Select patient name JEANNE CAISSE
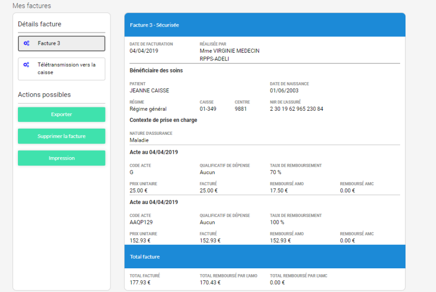This screenshot has width=436, height=292. 149,90
